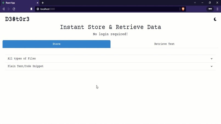This screenshot has height=124, width=221.
Task: Expand the All types of Files chevron
Action: [x=212, y=59]
